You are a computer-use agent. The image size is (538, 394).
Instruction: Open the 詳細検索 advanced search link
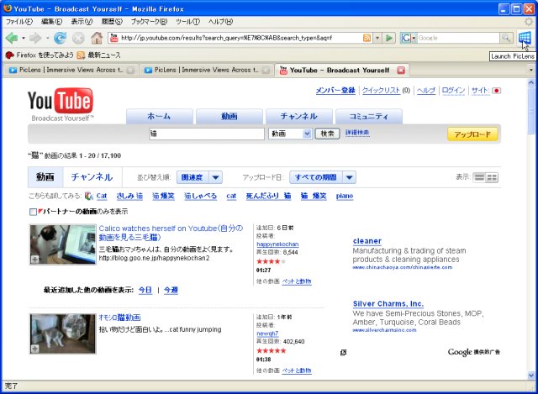(357, 133)
